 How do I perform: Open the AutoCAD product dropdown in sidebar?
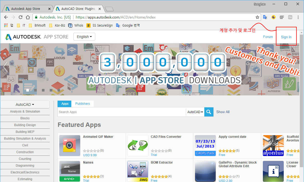[25, 105]
